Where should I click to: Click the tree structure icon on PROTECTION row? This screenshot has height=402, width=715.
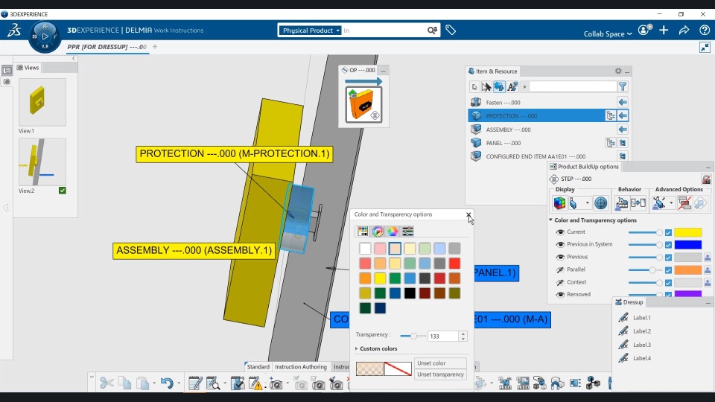(610, 116)
